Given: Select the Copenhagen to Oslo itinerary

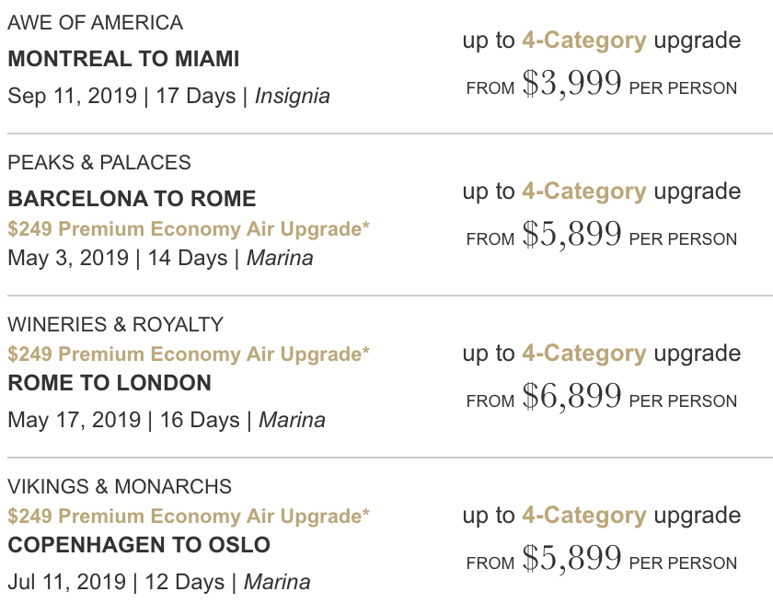Looking at the screenshot, I should tap(139, 545).
